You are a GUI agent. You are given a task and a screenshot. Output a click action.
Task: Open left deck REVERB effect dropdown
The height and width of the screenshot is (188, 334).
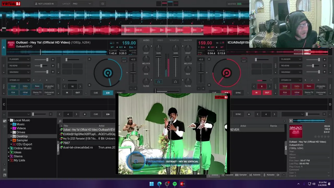(19, 66)
